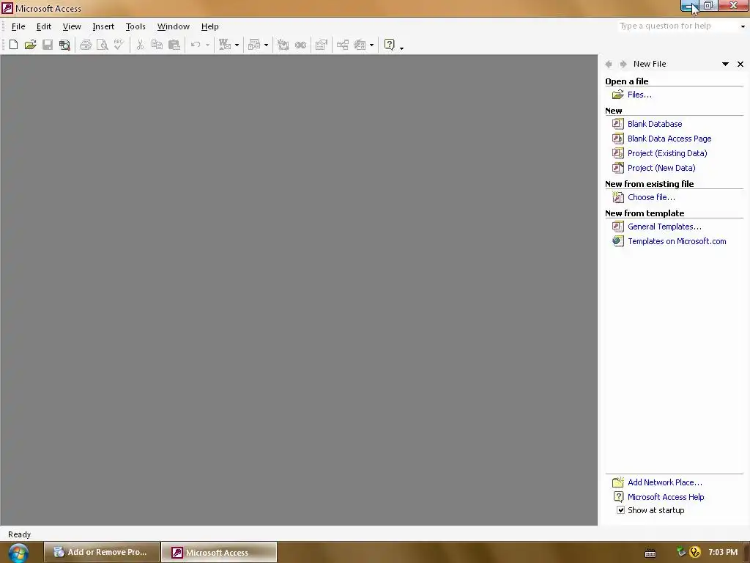This screenshot has width=750, height=563.
Task: Click the Analyze toolbar icon
Action: pyautogui.click(x=254, y=45)
